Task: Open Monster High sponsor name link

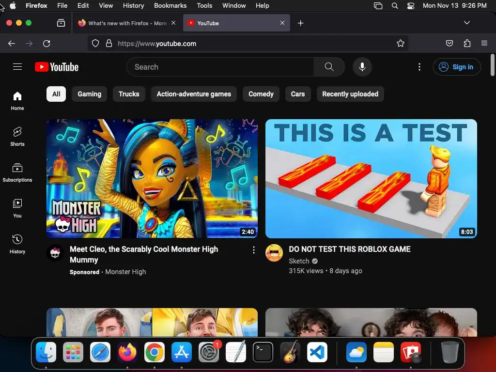Action: click(125, 272)
